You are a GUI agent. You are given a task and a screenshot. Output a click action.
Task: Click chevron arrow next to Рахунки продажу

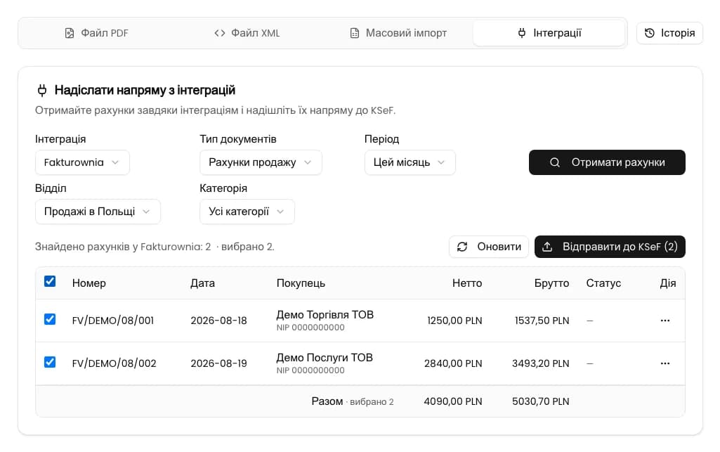[308, 162]
